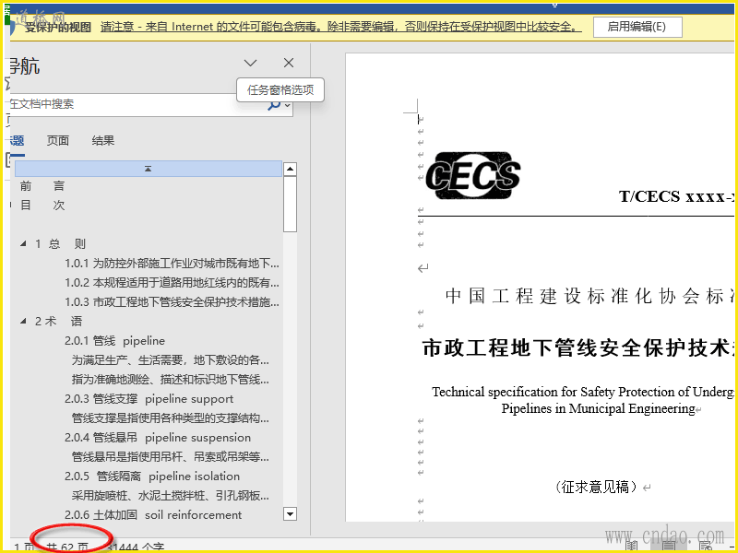
Task: Click the English title Technical specification line
Action: click(583, 392)
